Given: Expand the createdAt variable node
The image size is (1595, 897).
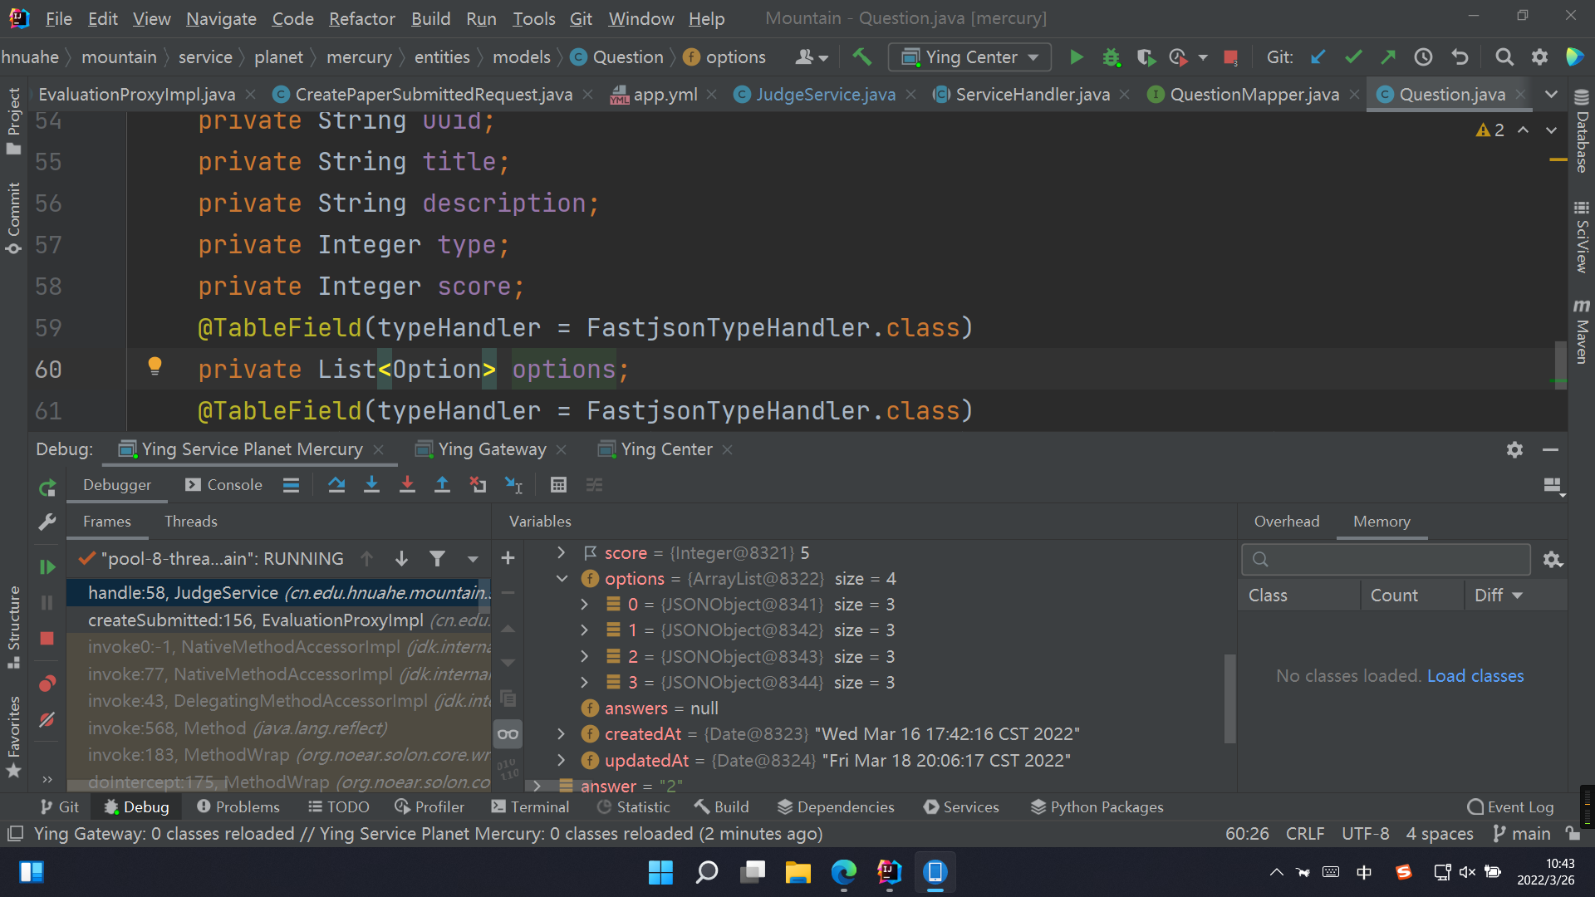Looking at the screenshot, I should pos(562,734).
